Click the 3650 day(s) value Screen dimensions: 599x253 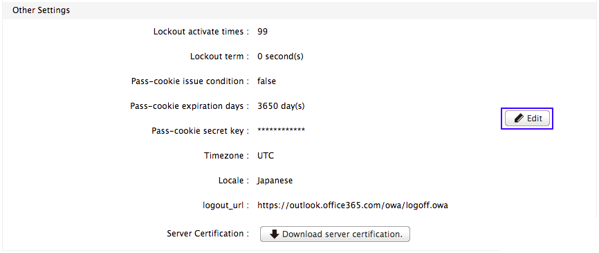(281, 106)
